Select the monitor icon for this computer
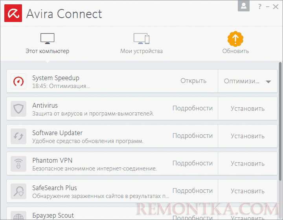 47,38
